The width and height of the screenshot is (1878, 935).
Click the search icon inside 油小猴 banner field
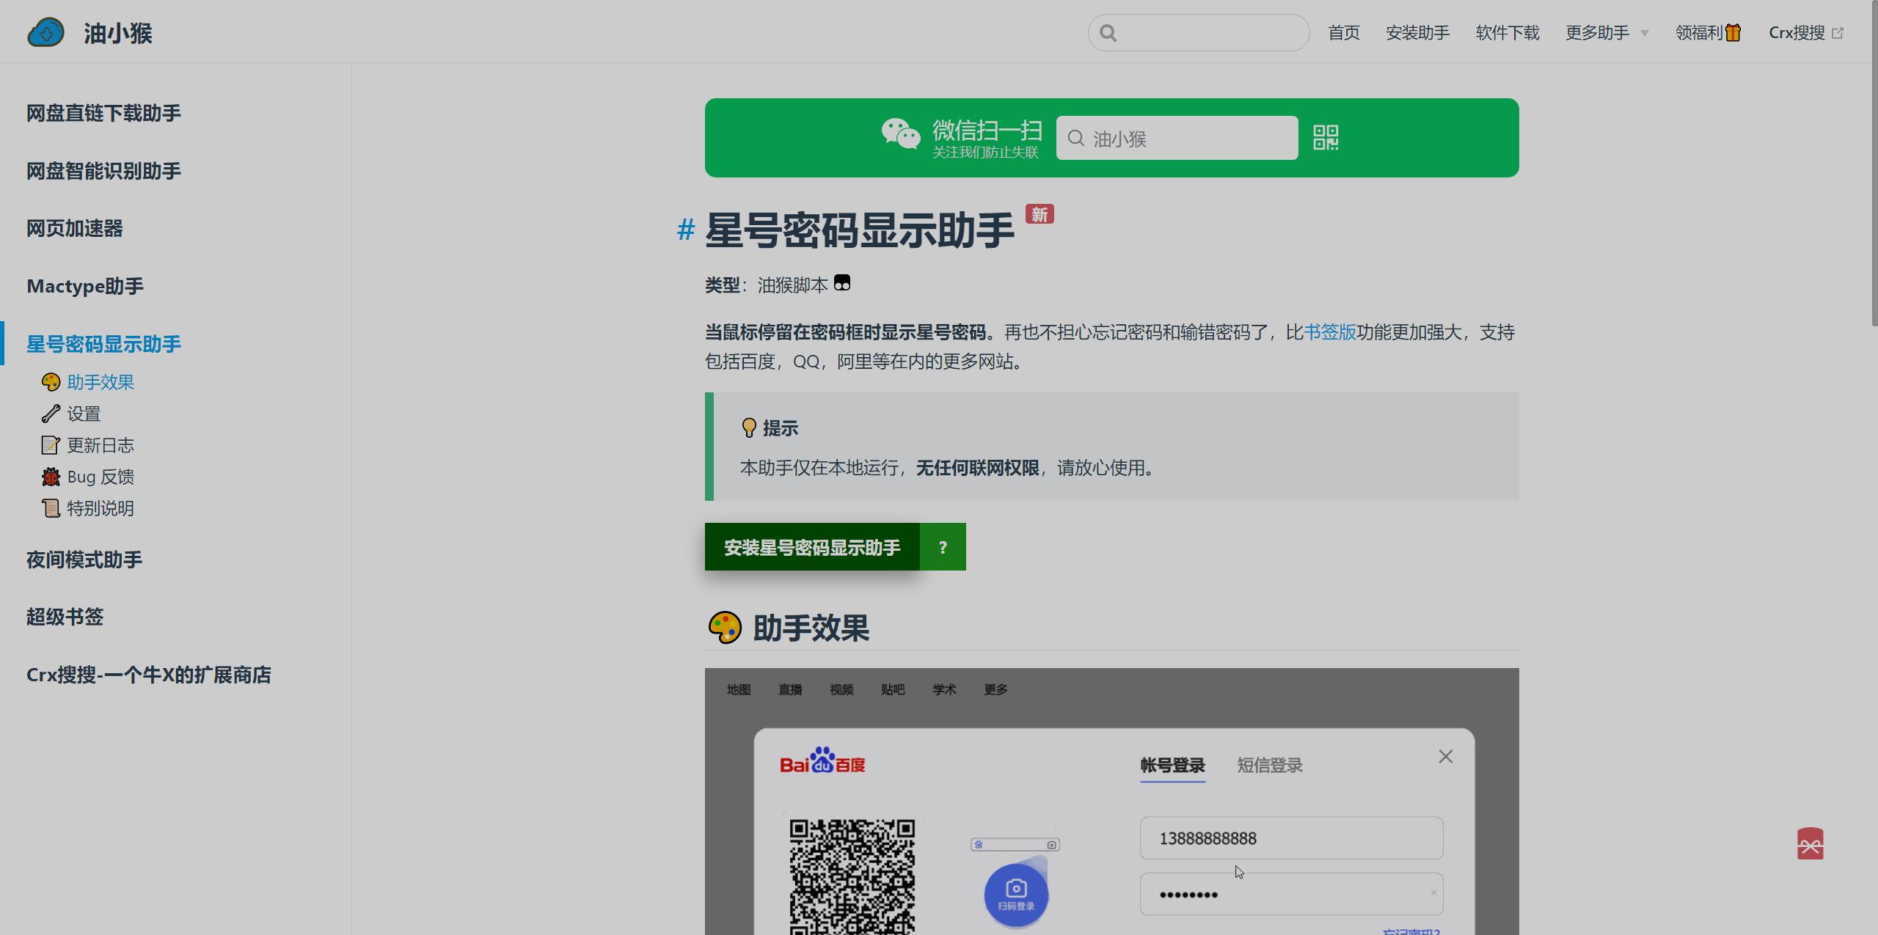(1076, 138)
